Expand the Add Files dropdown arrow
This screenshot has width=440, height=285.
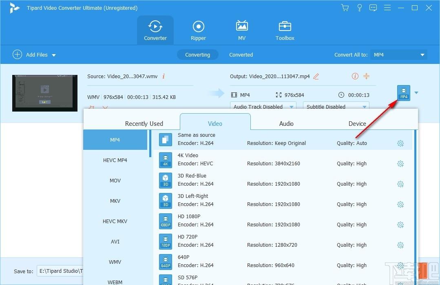click(54, 55)
